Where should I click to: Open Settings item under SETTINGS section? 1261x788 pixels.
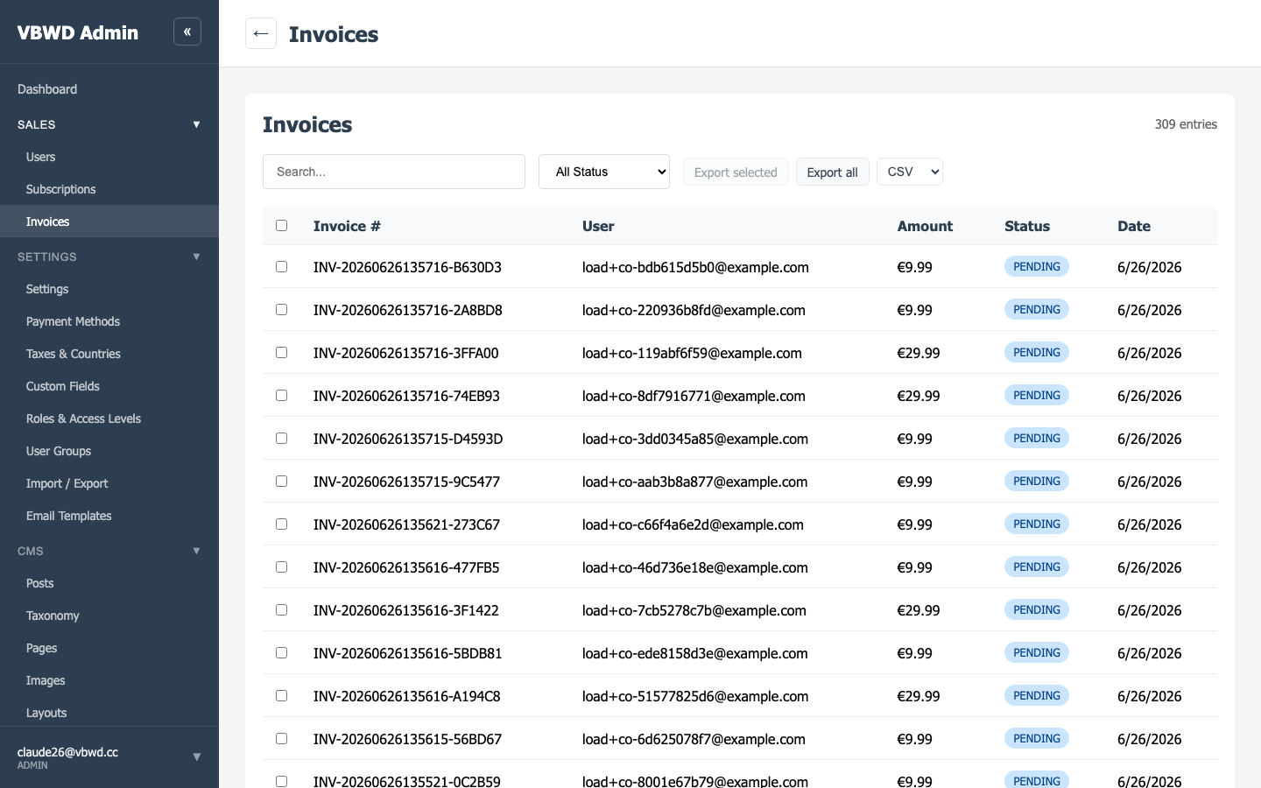point(109,289)
